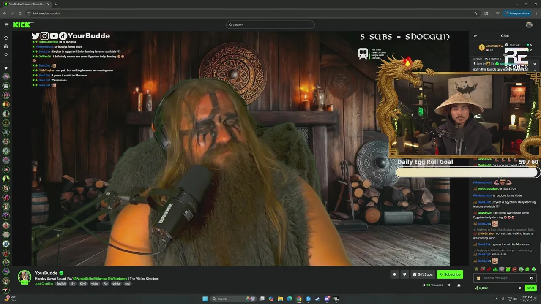Select the Ale tag
Screen dimensions: 541x304
106,284
